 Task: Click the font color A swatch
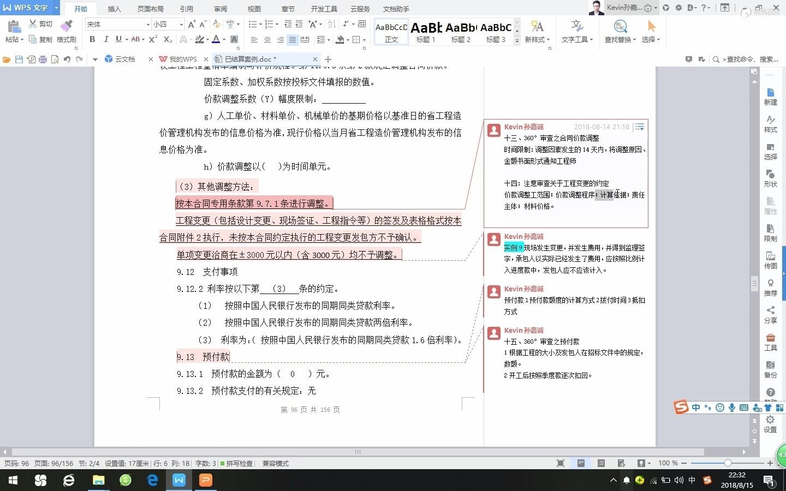(x=216, y=39)
